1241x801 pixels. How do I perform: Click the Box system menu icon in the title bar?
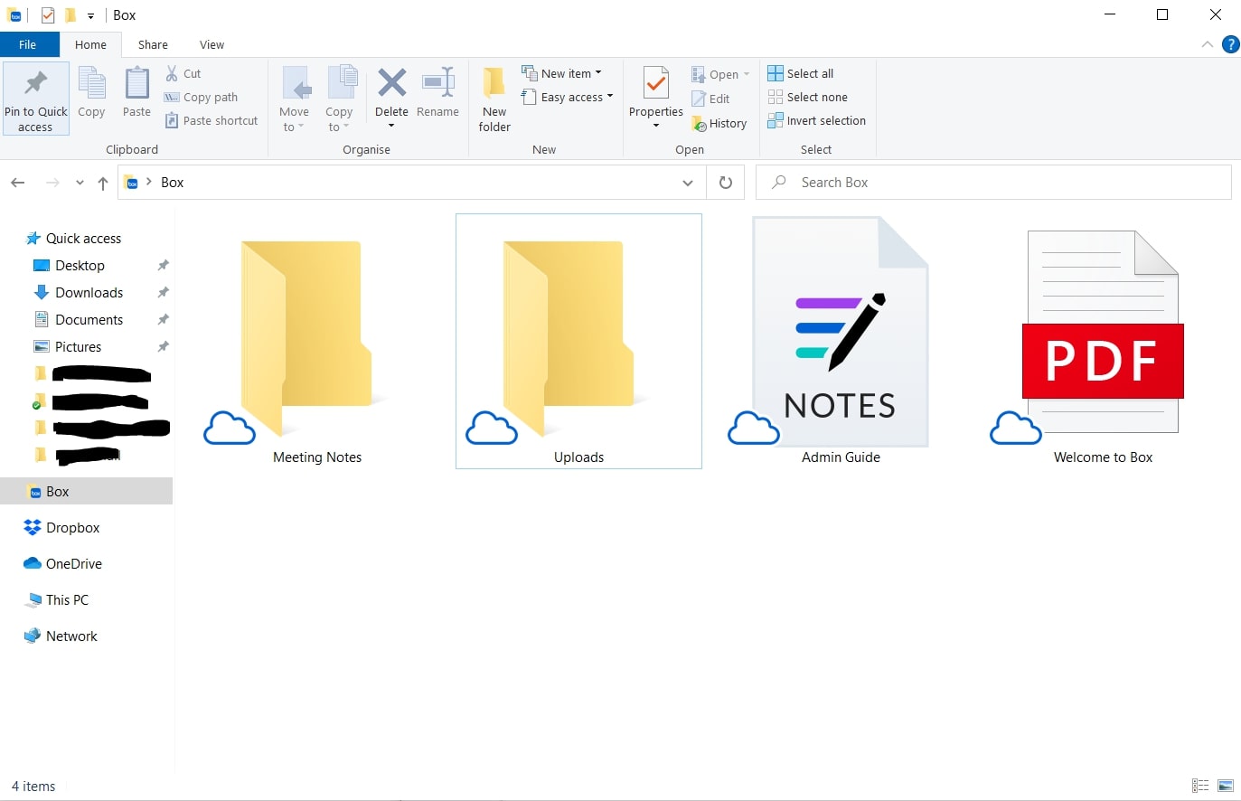point(15,15)
